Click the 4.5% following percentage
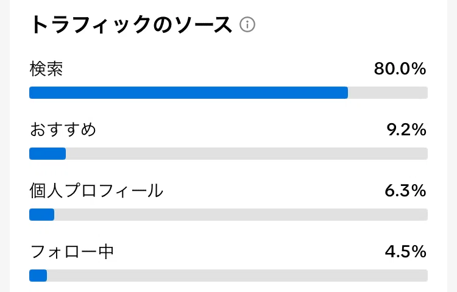 pos(405,252)
